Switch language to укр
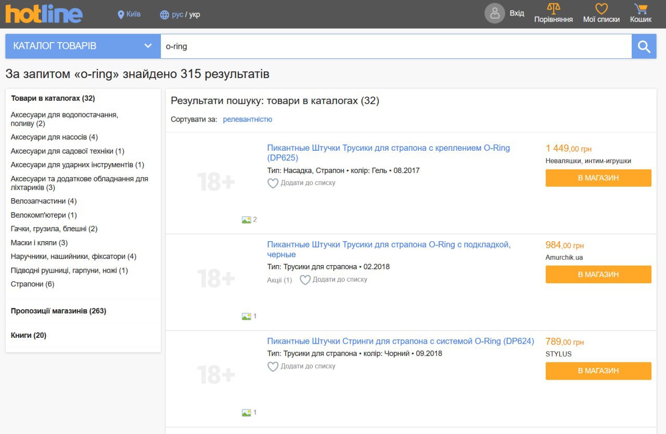The image size is (666, 434). click(x=195, y=15)
